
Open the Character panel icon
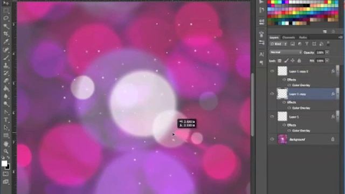261,54
